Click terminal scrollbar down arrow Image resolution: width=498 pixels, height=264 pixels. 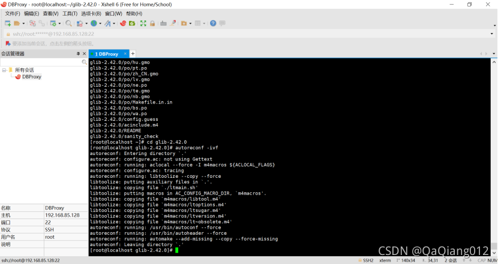[494, 253]
